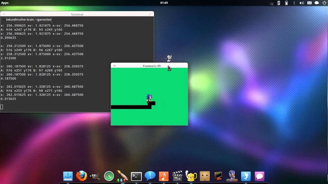Screen dimensions: 328x184
Task: Open the volume indicator in the top panel
Action: (302, 3)
